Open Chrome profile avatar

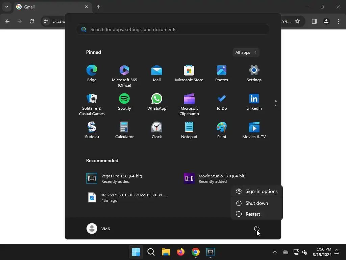coord(326,21)
